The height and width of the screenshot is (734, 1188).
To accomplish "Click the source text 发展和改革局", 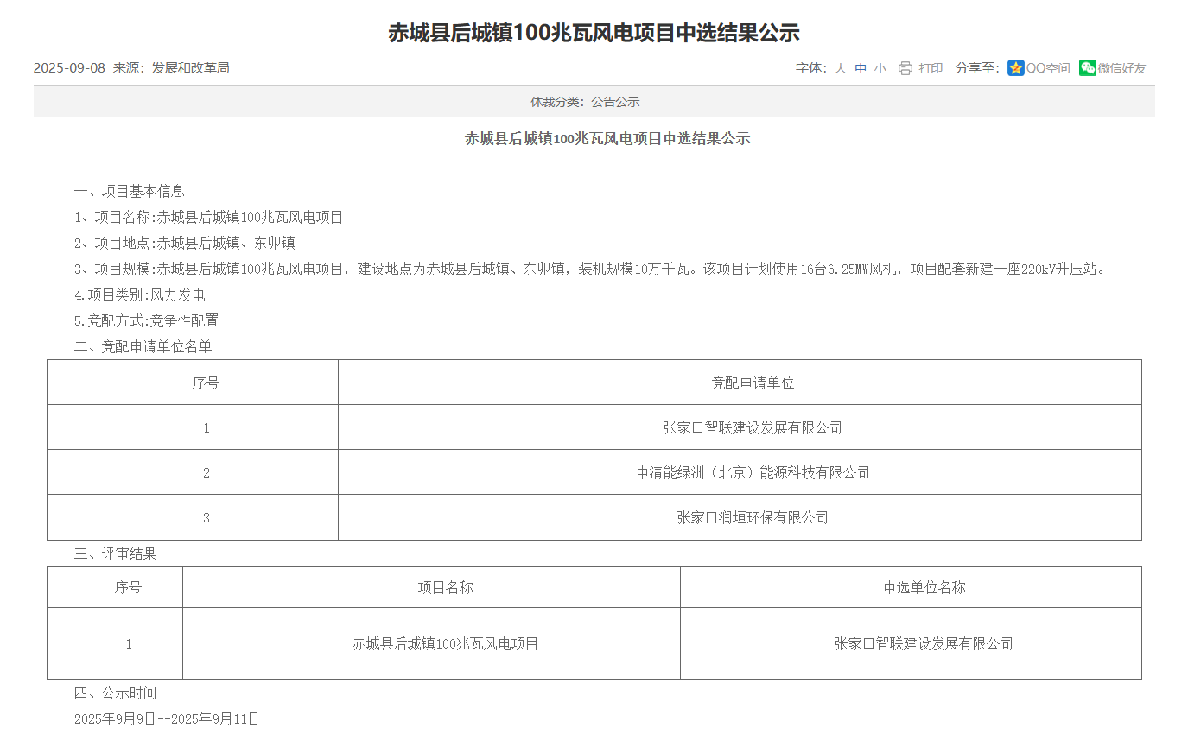I will [190, 68].
